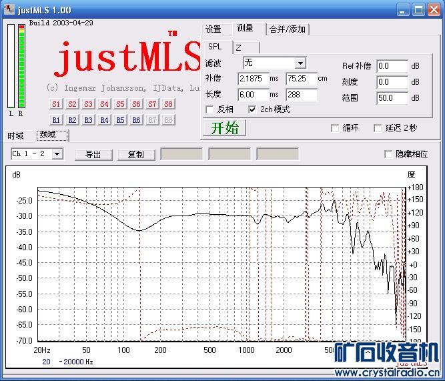
Task: Open the 滤波 filter dropdown
Action: click(x=300, y=63)
